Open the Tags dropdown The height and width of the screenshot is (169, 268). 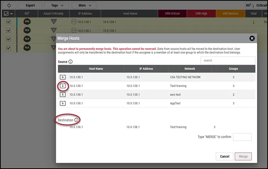57,5
